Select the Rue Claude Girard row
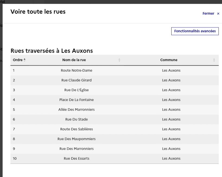Viewport: 222px width, 177px height. tap(115, 80)
